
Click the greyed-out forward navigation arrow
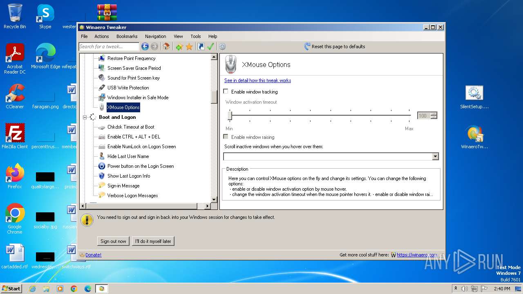[x=154, y=47]
